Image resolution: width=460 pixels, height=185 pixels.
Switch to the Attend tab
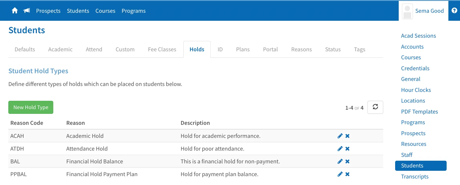click(94, 49)
